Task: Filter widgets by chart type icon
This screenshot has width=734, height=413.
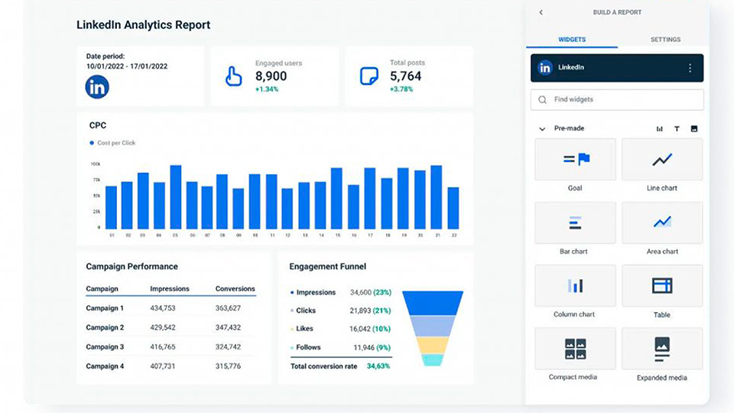Action: click(x=659, y=129)
